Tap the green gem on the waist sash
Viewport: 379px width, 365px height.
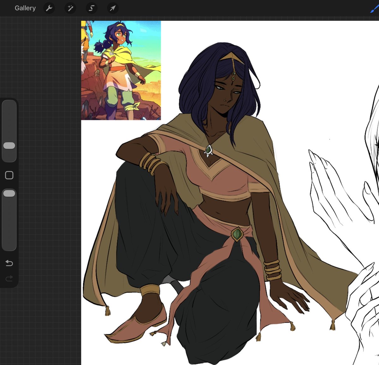pos(237,234)
